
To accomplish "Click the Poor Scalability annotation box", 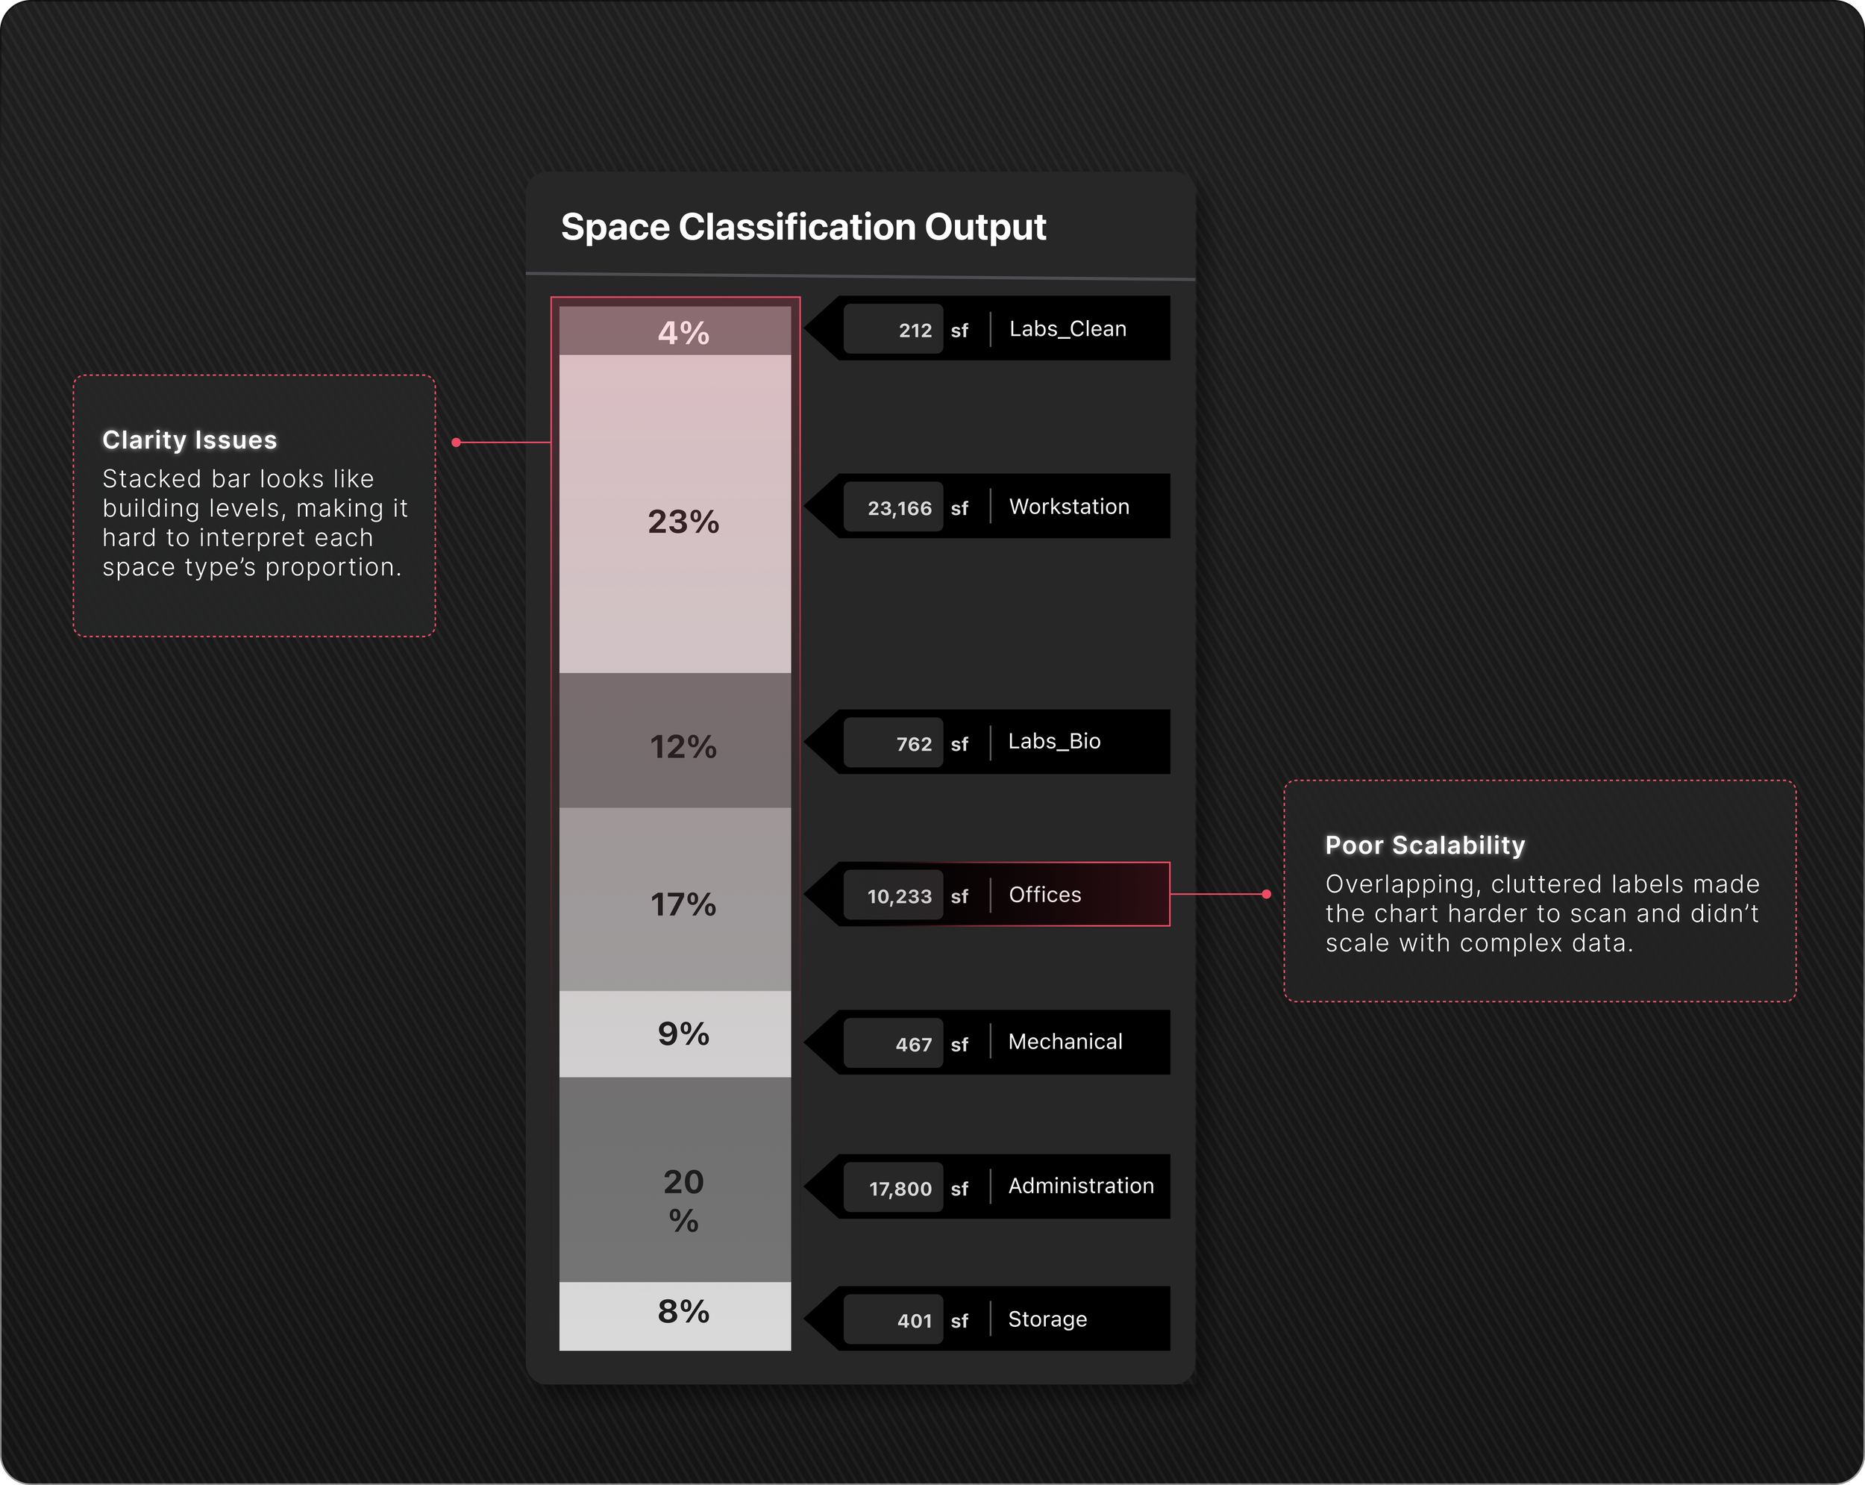I will (x=1540, y=891).
